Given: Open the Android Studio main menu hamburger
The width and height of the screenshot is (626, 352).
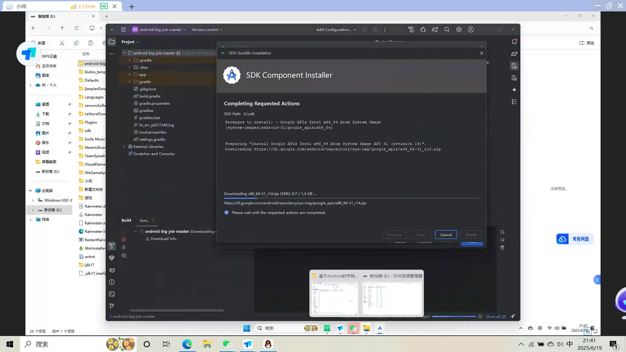Looking at the screenshot, I should click(123, 29).
